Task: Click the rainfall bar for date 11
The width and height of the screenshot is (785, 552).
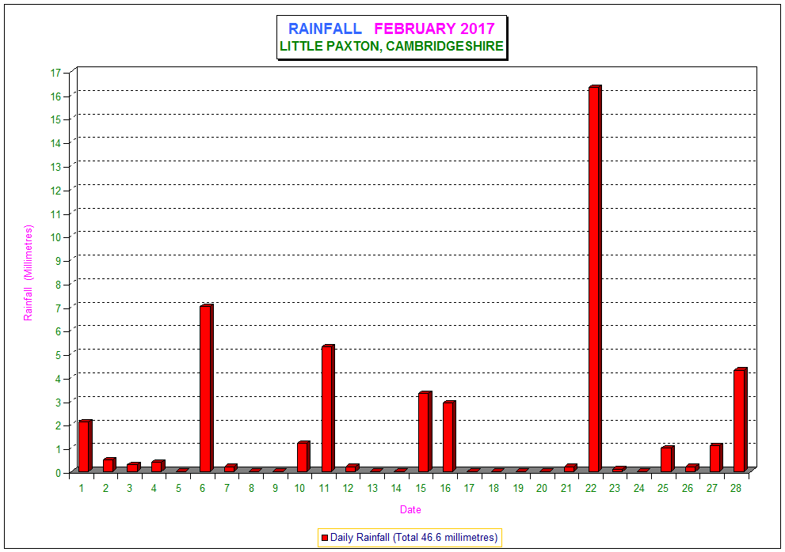Action: coord(328,408)
